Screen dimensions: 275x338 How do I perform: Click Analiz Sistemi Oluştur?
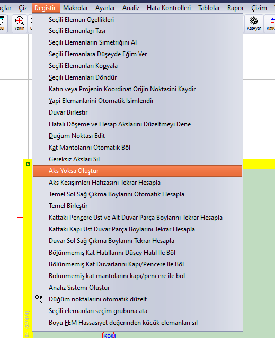tap(138, 288)
